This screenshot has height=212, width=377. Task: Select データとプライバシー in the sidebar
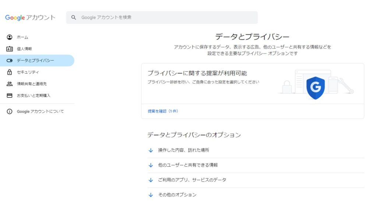(37, 61)
